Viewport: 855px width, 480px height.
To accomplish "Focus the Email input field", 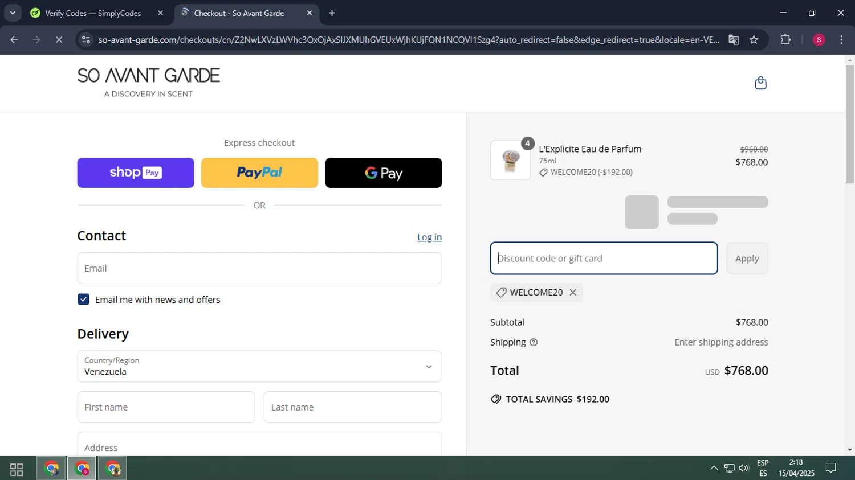I will (x=259, y=268).
